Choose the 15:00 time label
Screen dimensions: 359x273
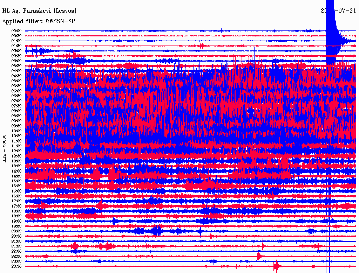pyautogui.click(x=16, y=181)
